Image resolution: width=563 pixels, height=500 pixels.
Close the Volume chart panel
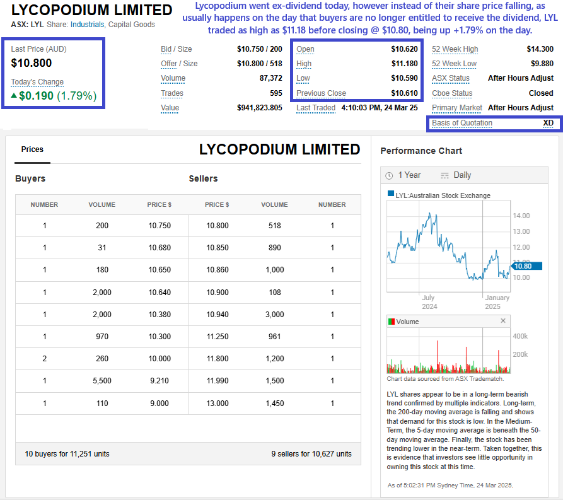click(x=503, y=321)
